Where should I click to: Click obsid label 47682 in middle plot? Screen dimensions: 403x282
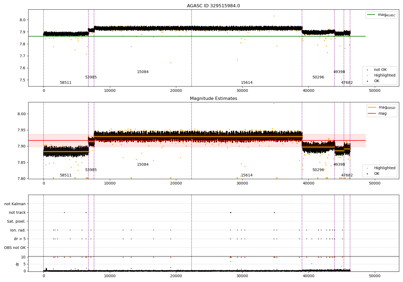coord(347,175)
